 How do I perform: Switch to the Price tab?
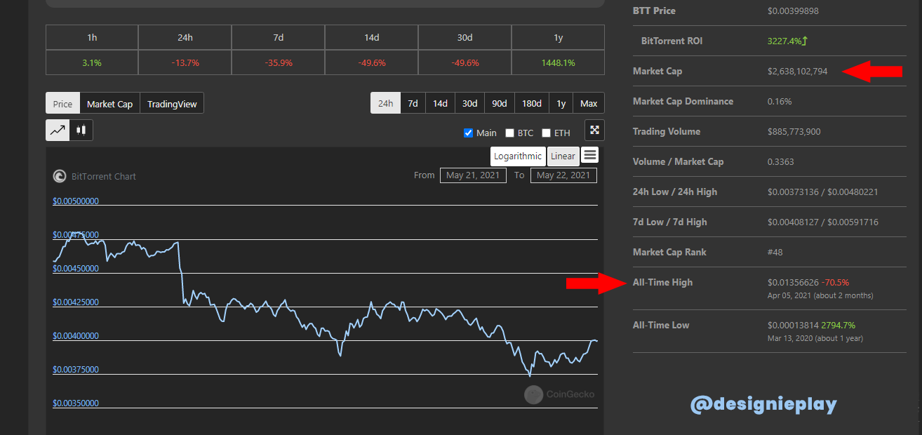[x=62, y=103]
